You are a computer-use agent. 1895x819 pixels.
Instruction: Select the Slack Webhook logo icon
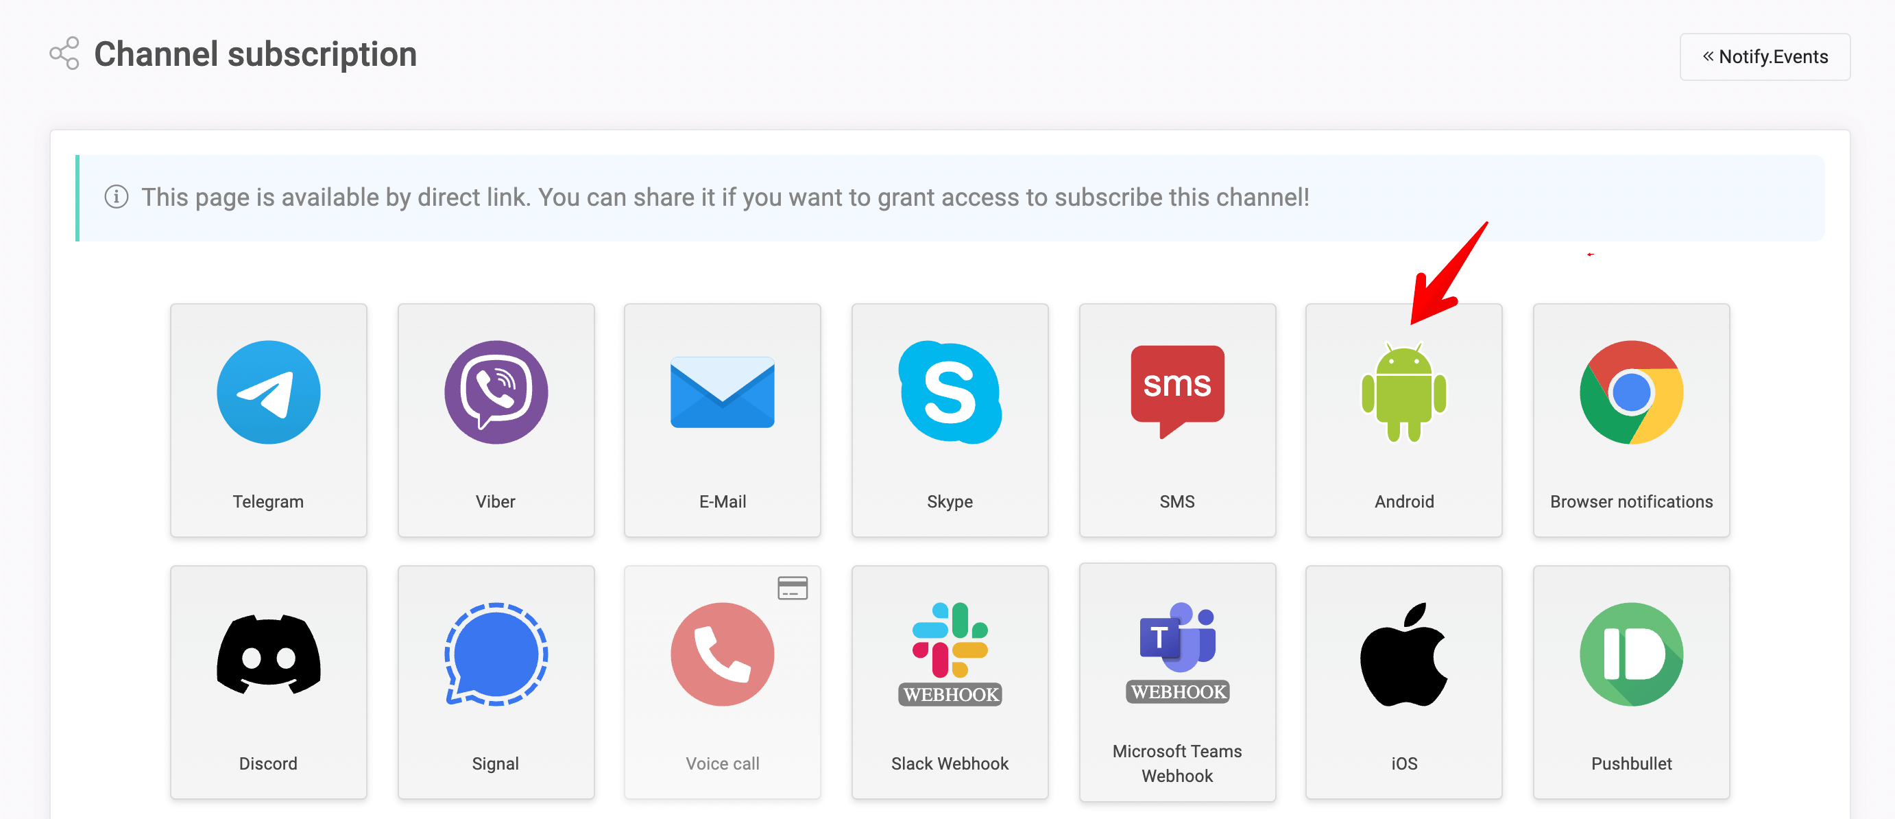[950, 654]
